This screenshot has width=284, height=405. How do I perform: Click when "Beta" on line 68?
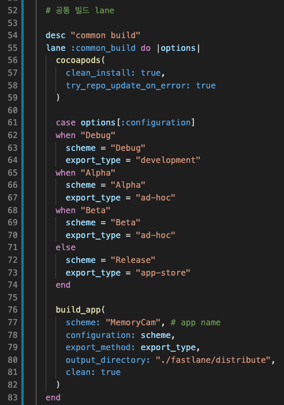[83, 210]
